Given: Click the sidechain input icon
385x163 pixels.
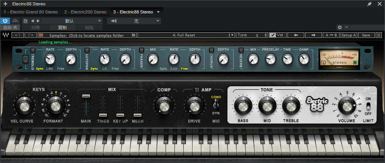Looking at the screenshot, I should [x=114, y=21].
